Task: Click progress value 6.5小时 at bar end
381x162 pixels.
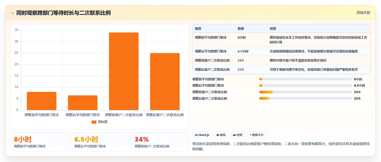Action: (359, 86)
